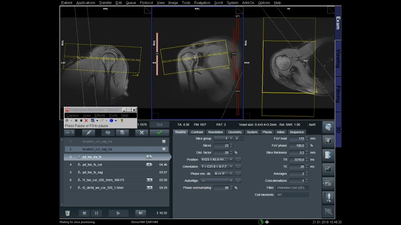Open Camtasia screen capture dropdown arrow
Viewport: 401px width, 225px height.
pyautogui.click(x=97, y=121)
